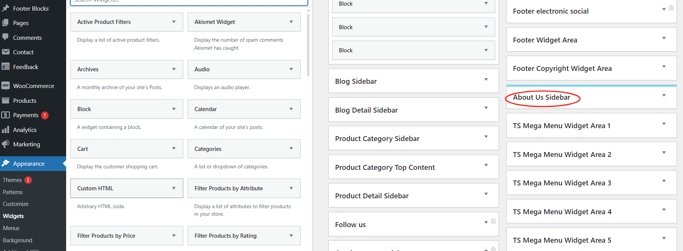The width and height of the screenshot is (683, 251).
Task: Click the Appearance paintbrush icon
Action: click(6, 163)
